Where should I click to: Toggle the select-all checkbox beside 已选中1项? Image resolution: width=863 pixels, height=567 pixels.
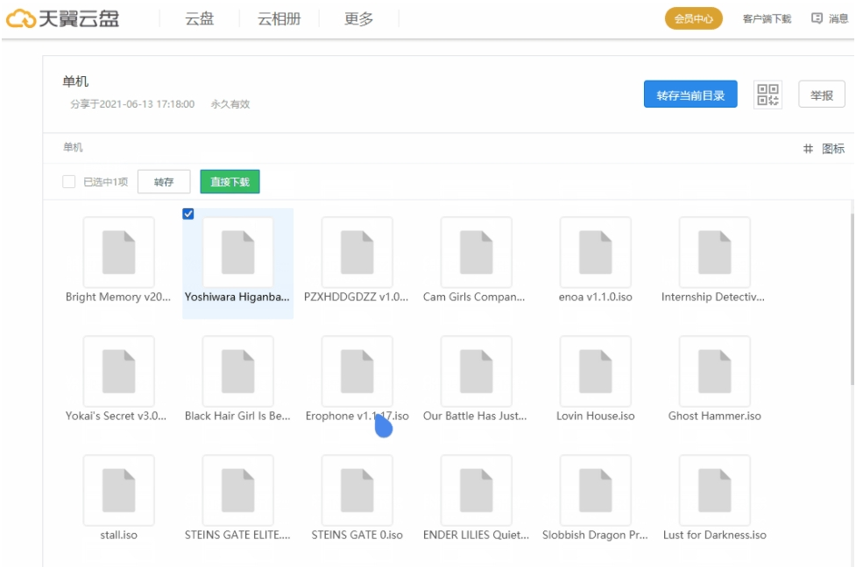(x=68, y=182)
